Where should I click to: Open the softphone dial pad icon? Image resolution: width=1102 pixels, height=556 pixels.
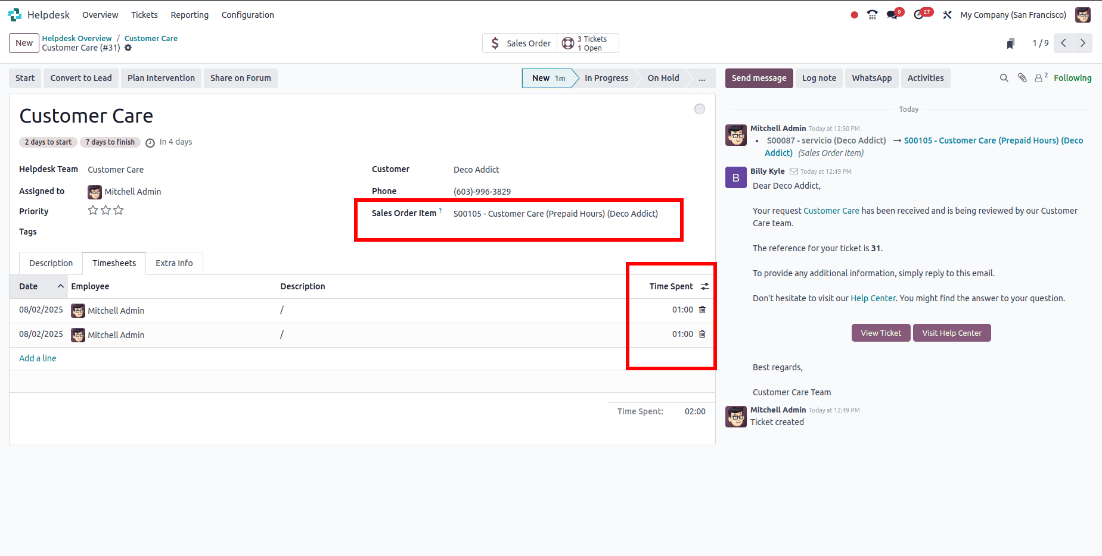click(x=871, y=15)
